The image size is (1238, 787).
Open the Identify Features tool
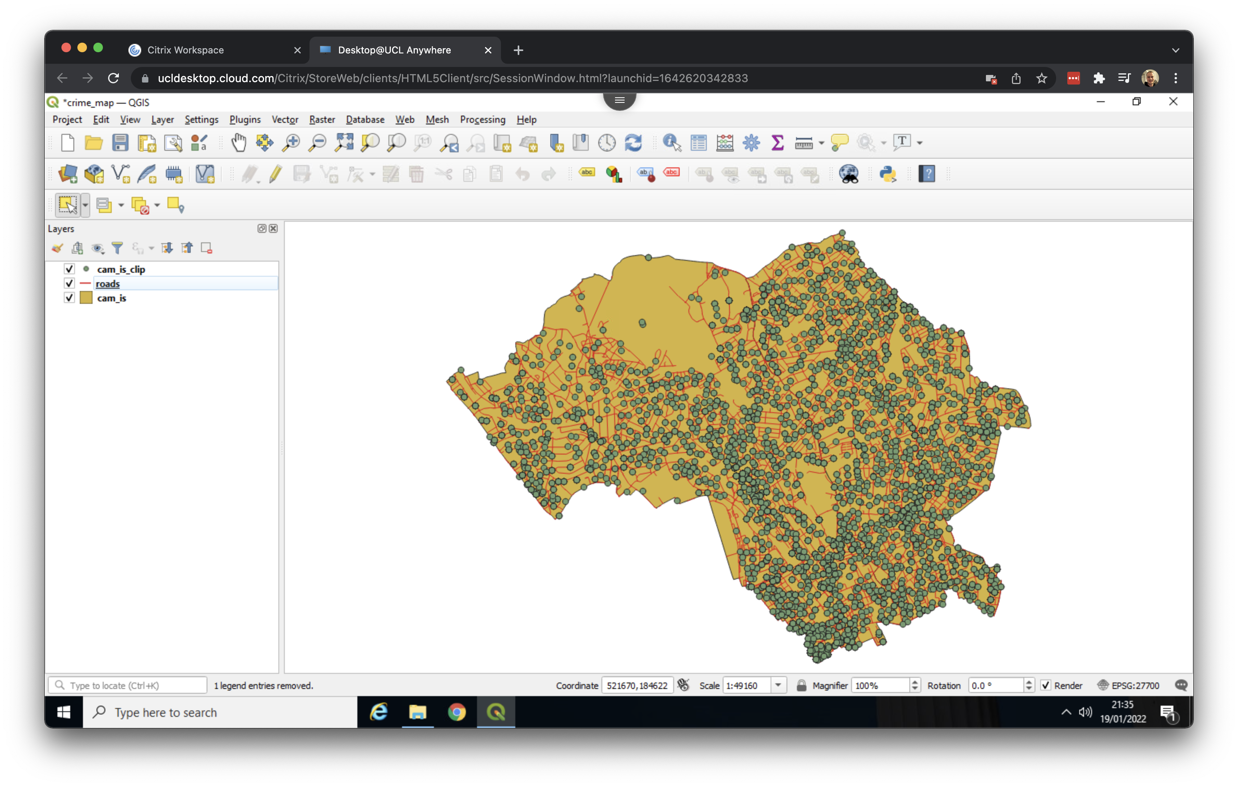671,143
